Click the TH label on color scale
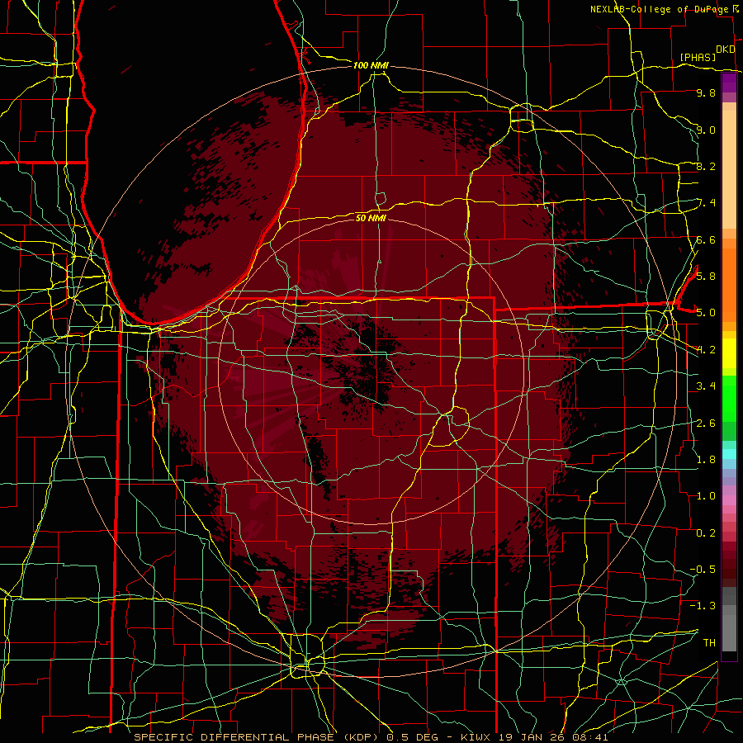The height and width of the screenshot is (743, 743). click(x=709, y=642)
